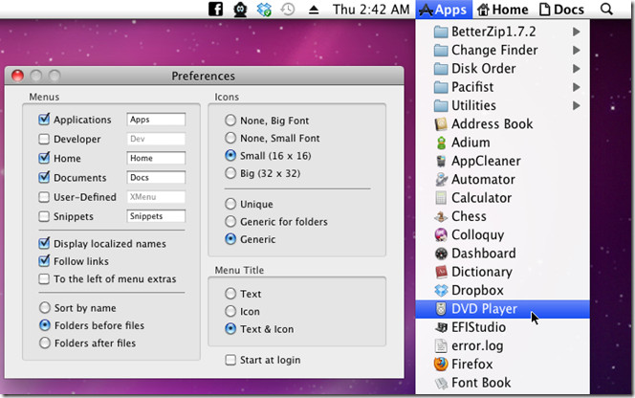The image size is (635, 398).
Task: Toggle the Documents menu checkbox
Action: click(44, 177)
